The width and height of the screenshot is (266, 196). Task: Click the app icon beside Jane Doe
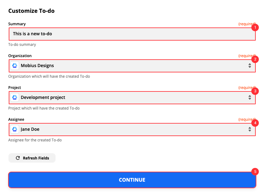14,129
